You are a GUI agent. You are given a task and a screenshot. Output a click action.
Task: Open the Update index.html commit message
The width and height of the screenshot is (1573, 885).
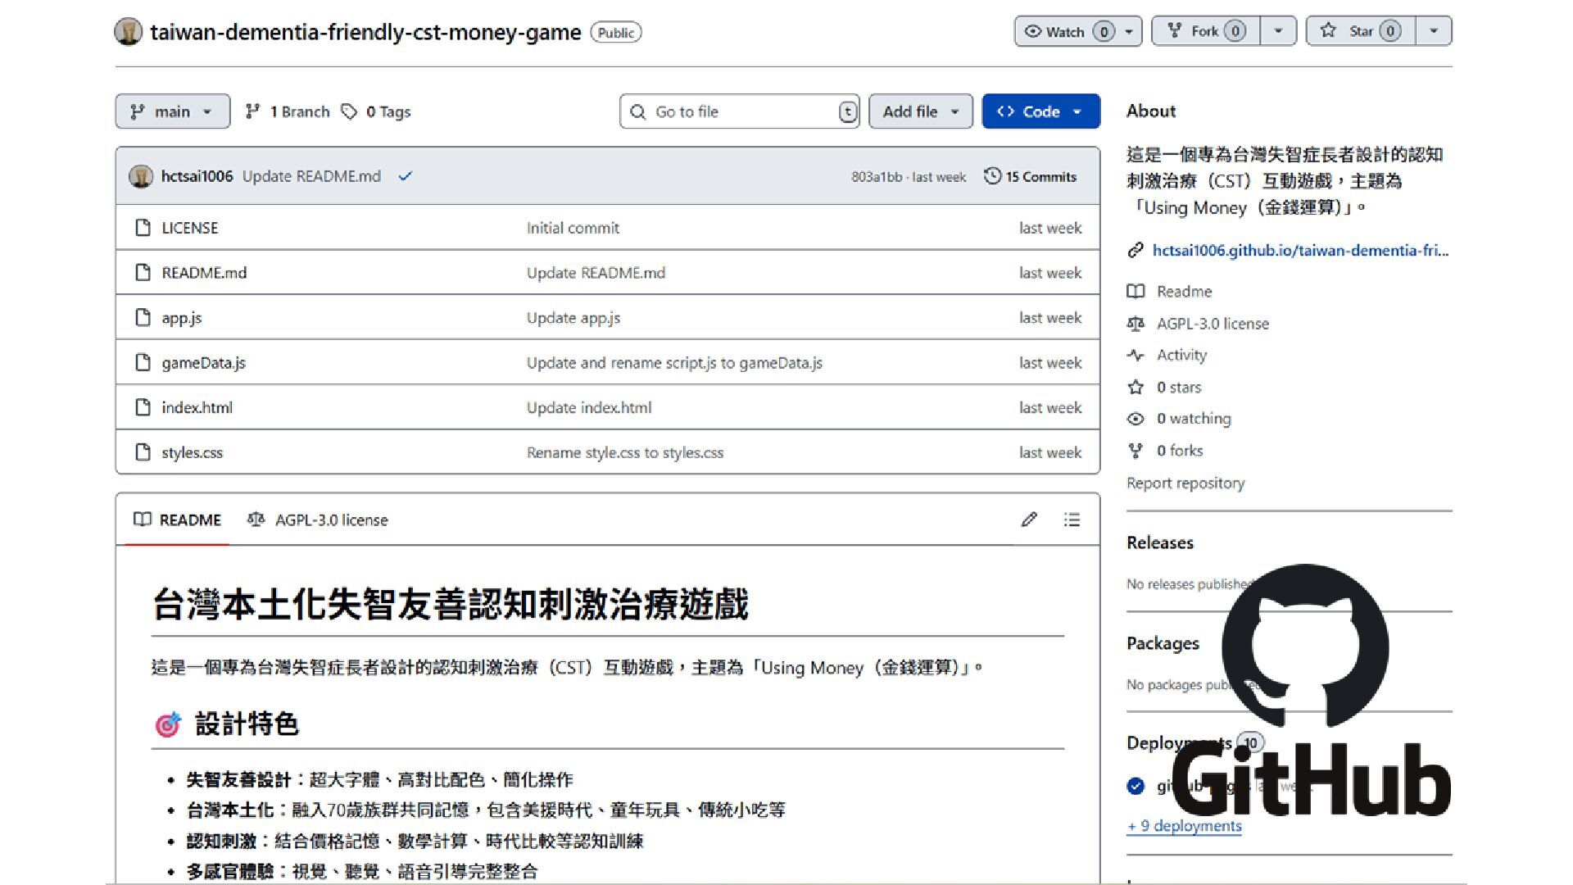click(x=589, y=407)
